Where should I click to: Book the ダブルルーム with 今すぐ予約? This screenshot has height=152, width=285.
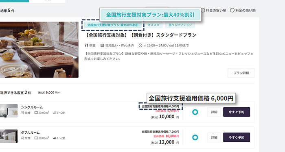tap(237, 137)
